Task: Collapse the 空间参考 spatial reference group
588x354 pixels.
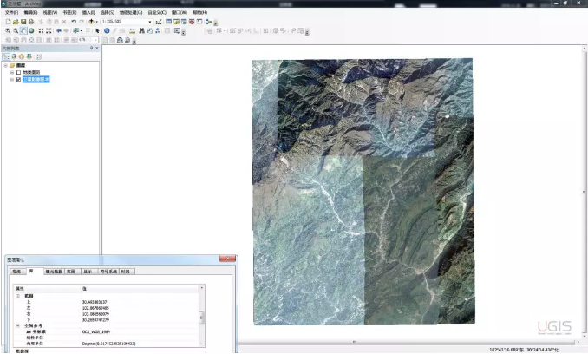Action: coord(17,325)
